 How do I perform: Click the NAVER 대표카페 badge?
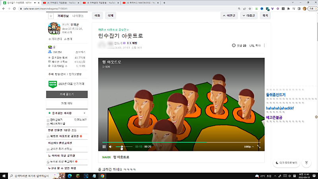[52, 84]
